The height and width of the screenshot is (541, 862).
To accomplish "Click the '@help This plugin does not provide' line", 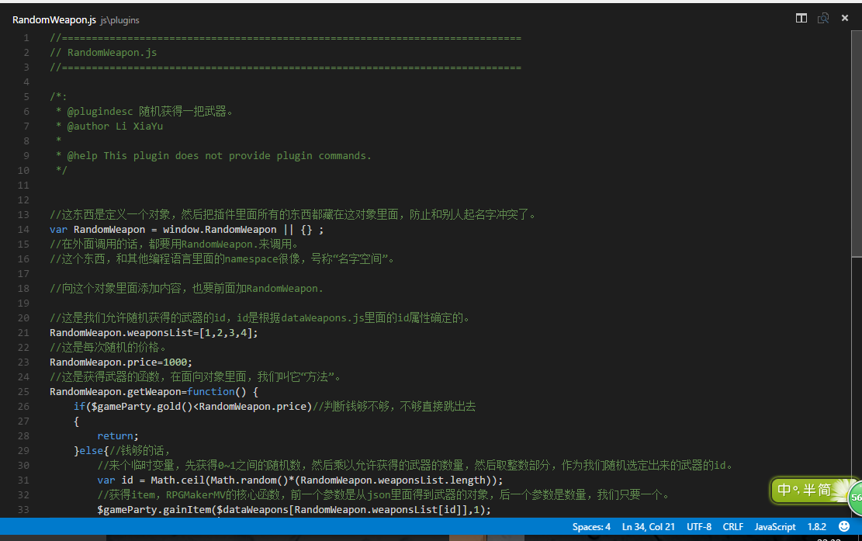I will (213, 155).
